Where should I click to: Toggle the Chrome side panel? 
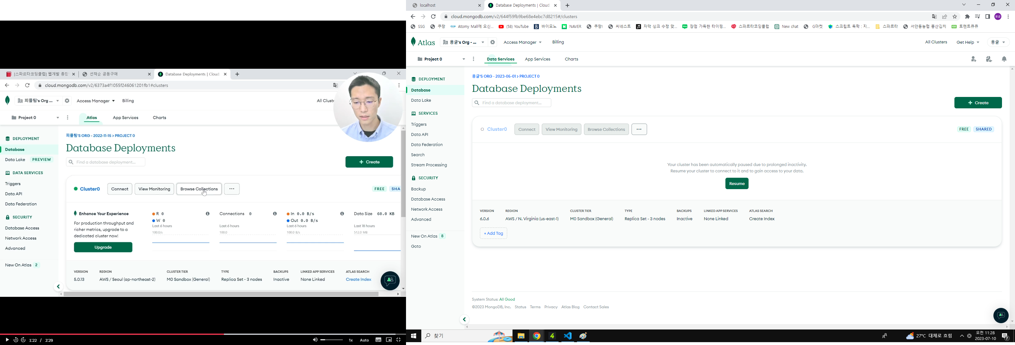tap(988, 16)
